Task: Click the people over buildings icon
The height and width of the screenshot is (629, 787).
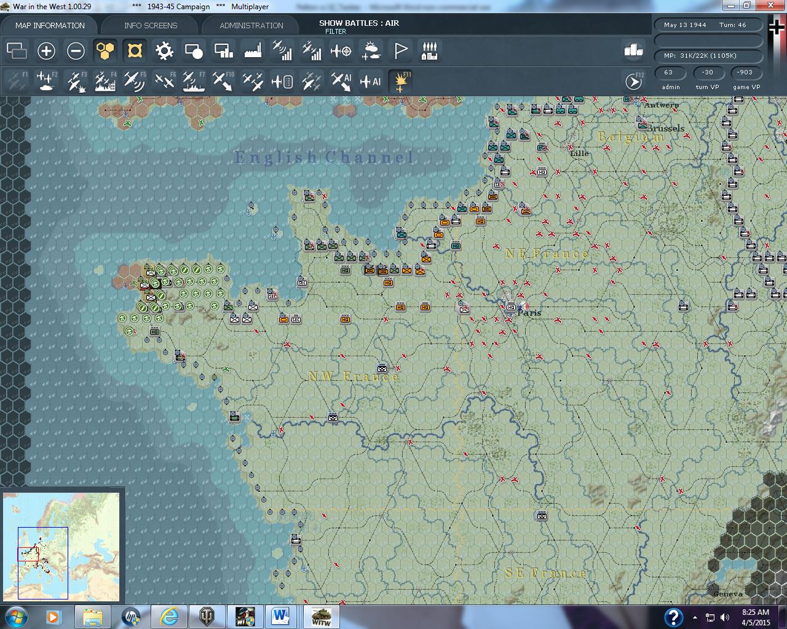Action: pyautogui.click(x=430, y=50)
